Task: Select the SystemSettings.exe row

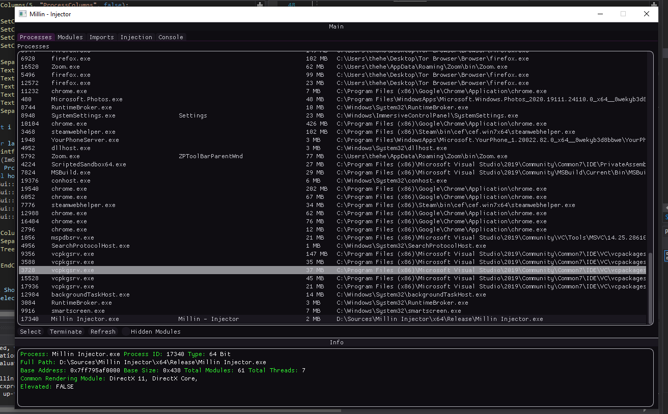Action: pyautogui.click(x=333, y=115)
